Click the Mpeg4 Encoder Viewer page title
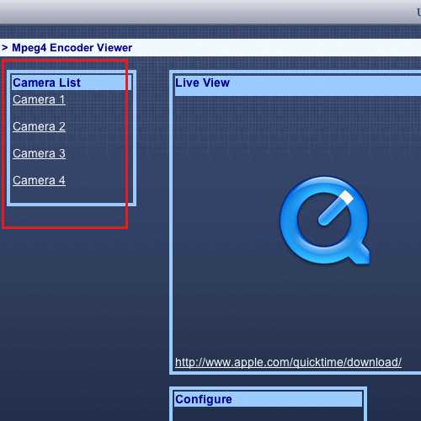The width and height of the screenshot is (421, 421). [72, 48]
